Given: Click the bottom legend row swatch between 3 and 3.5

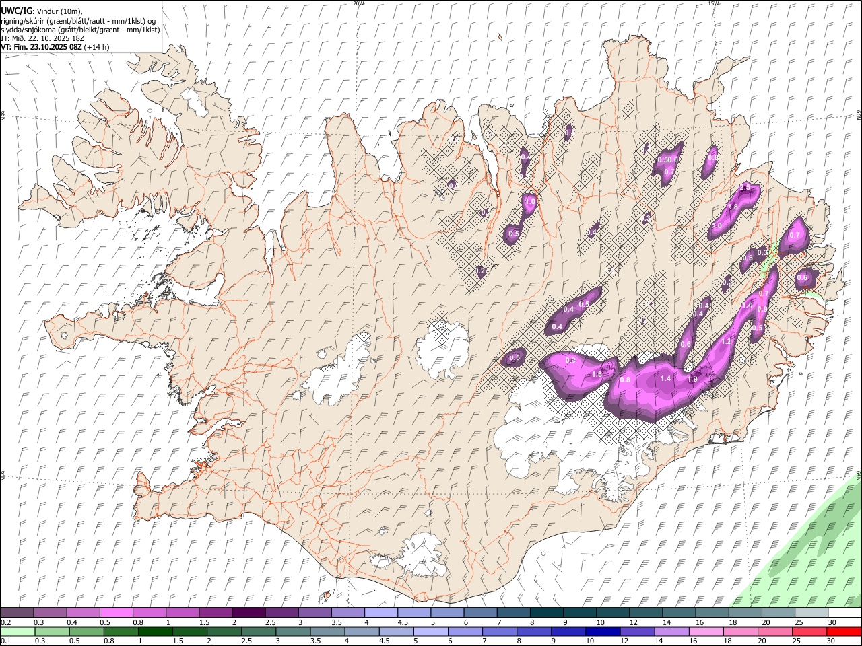Looking at the screenshot, I should 293,631.
